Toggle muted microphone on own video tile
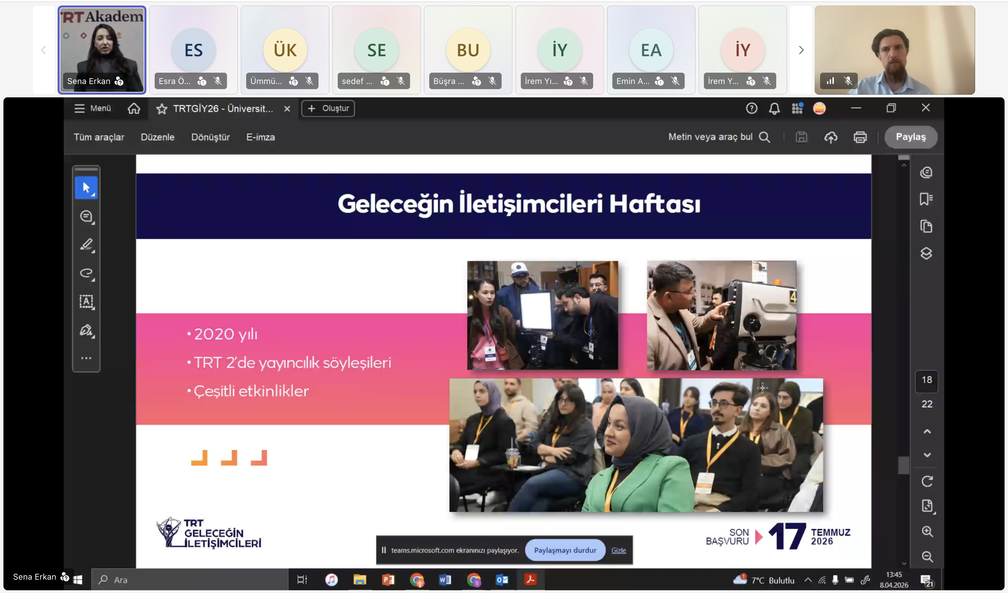Screen dimensions: 1008x593 pos(848,81)
